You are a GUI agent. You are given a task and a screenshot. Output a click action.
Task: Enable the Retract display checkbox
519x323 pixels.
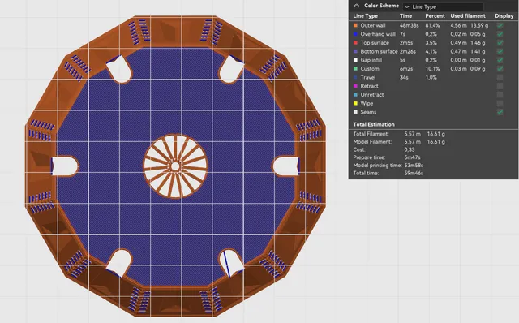tap(500, 86)
